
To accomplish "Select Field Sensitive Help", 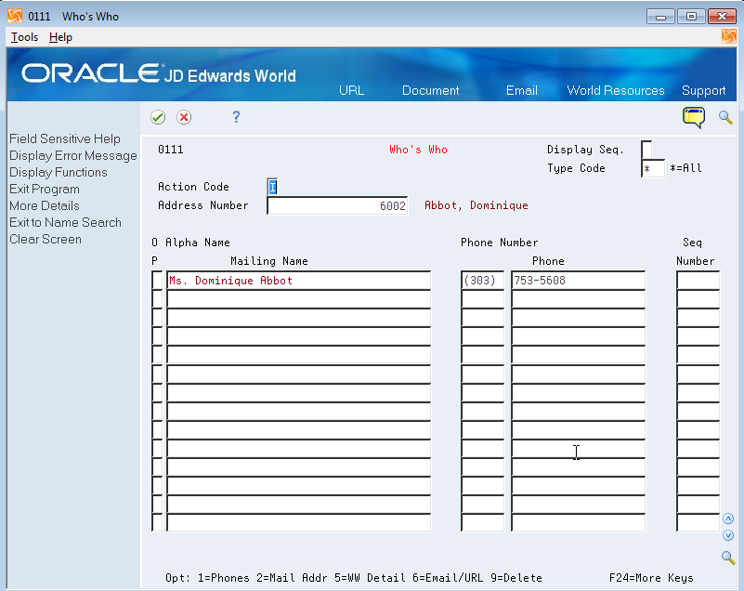I will 65,138.
